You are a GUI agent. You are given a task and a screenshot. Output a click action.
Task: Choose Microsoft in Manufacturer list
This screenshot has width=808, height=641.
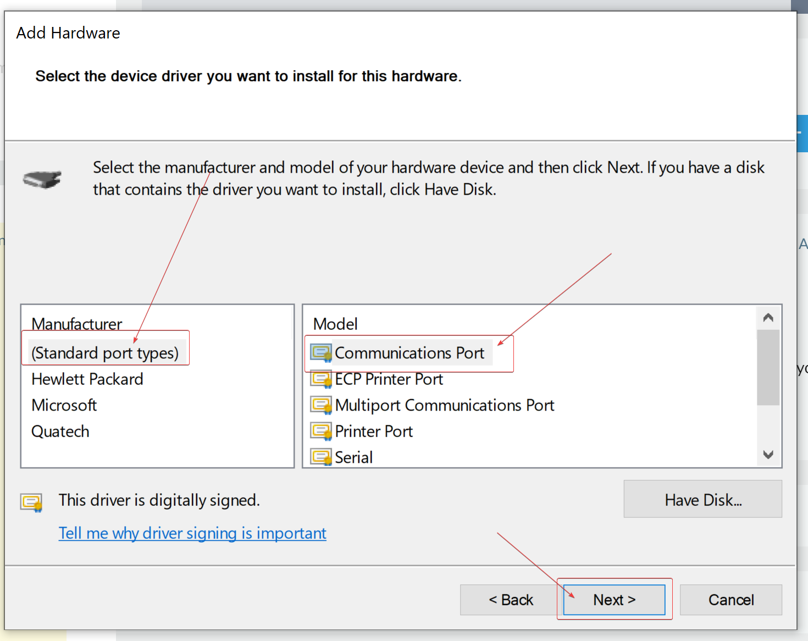(x=64, y=405)
